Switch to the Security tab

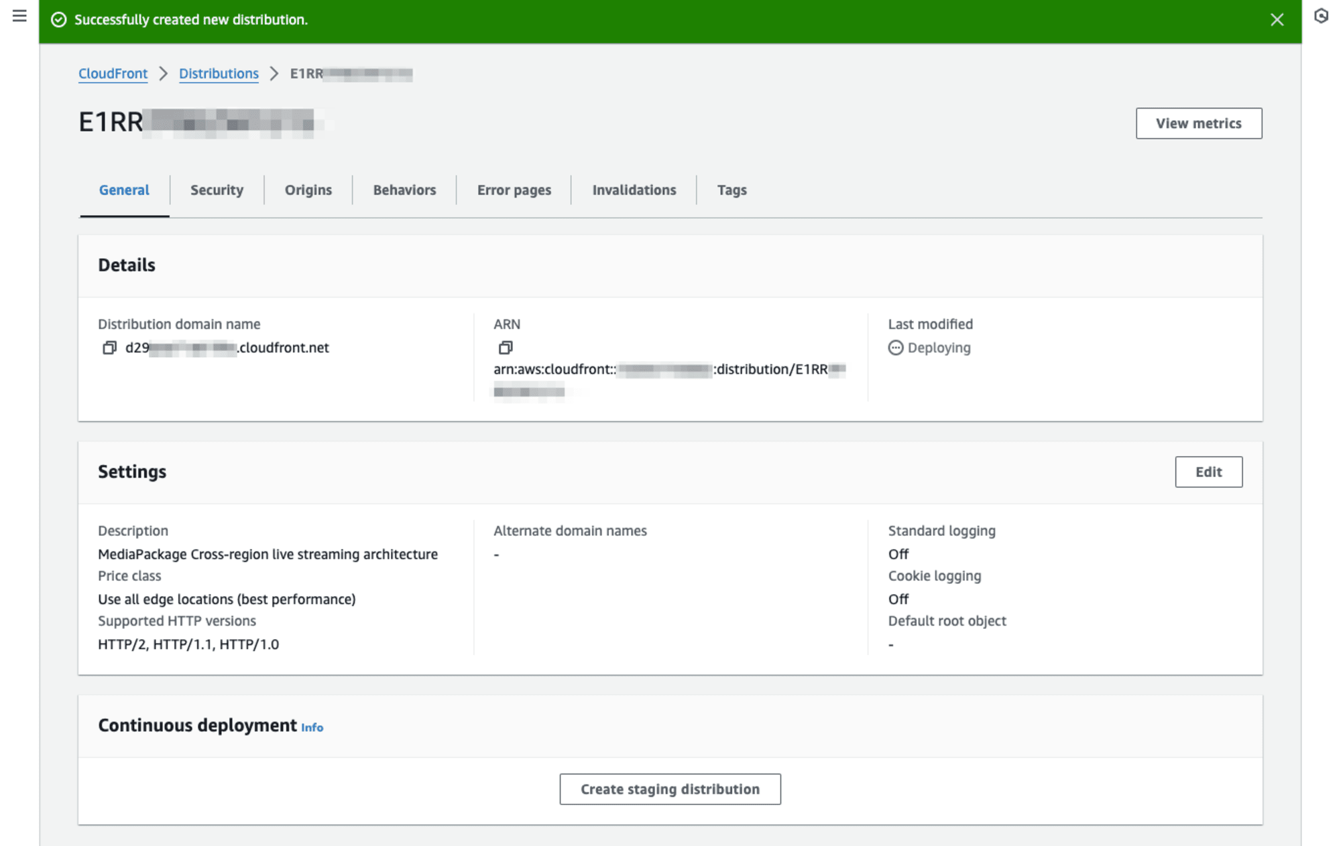tap(217, 190)
